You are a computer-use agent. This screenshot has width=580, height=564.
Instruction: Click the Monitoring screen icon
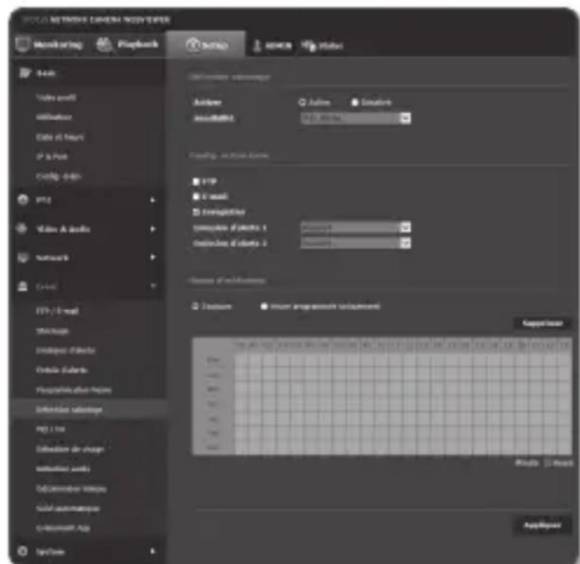[23, 45]
